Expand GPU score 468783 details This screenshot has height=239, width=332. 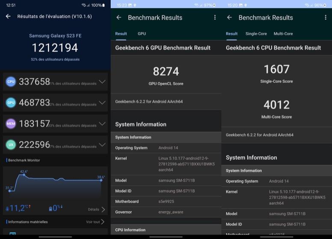click(x=102, y=102)
